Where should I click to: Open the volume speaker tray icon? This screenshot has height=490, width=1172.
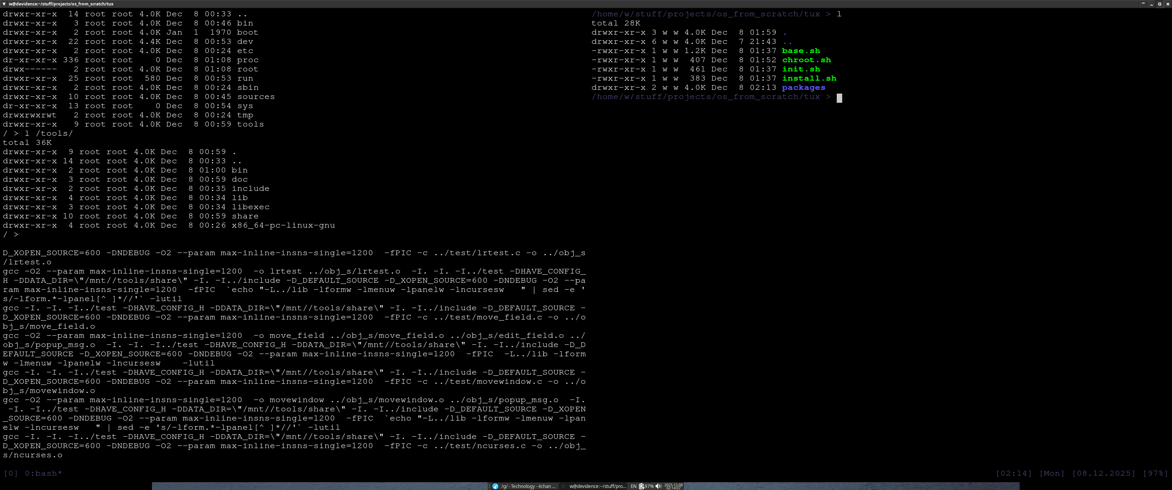658,486
